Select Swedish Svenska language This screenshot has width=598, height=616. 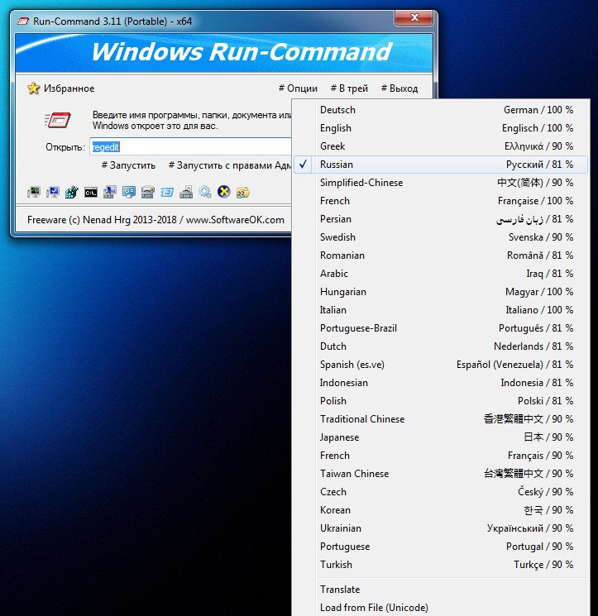441,237
